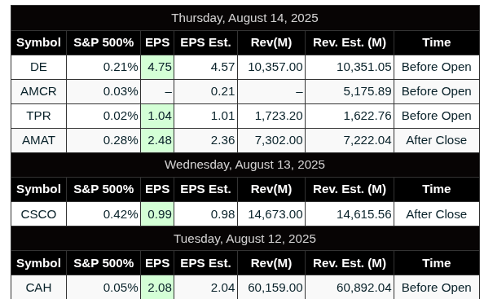Click the 5,175.89 revenue estimate for AMCR
This screenshot has height=299, width=484.
coord(367,91)
